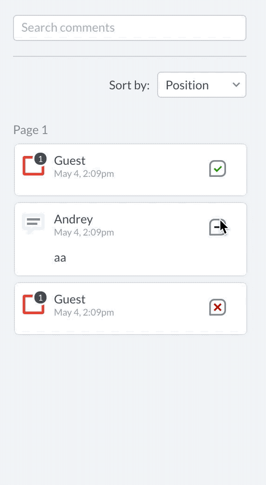Click the Sort by label
The height and width of the screenshot is (485, 266).
coord(129,85)
